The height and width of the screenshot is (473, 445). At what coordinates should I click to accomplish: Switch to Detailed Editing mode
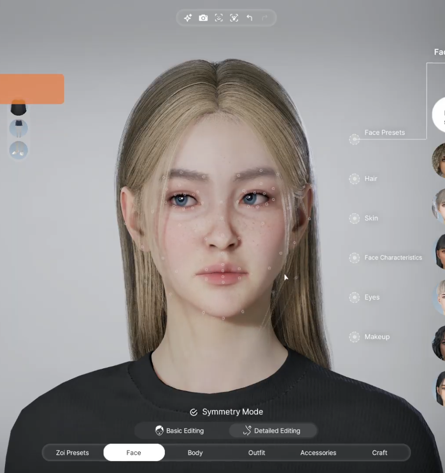tap(272, 430)
